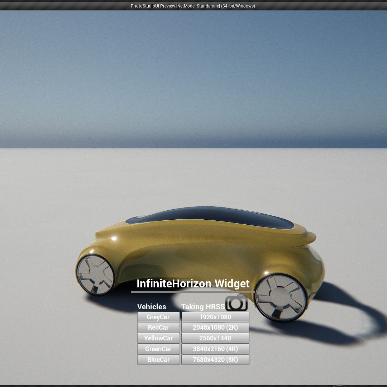
Task: Take screenshot at 1920x1080 resolution
Action: point(215,317)
